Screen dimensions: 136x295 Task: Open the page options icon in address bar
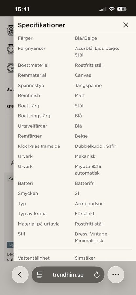[40, 275]
